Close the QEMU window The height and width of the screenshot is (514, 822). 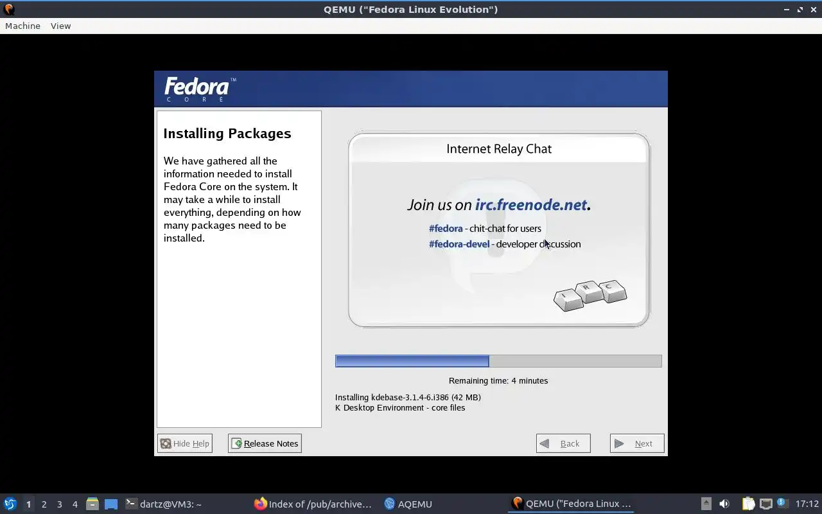pyautogui.click(x=813, y=10)
